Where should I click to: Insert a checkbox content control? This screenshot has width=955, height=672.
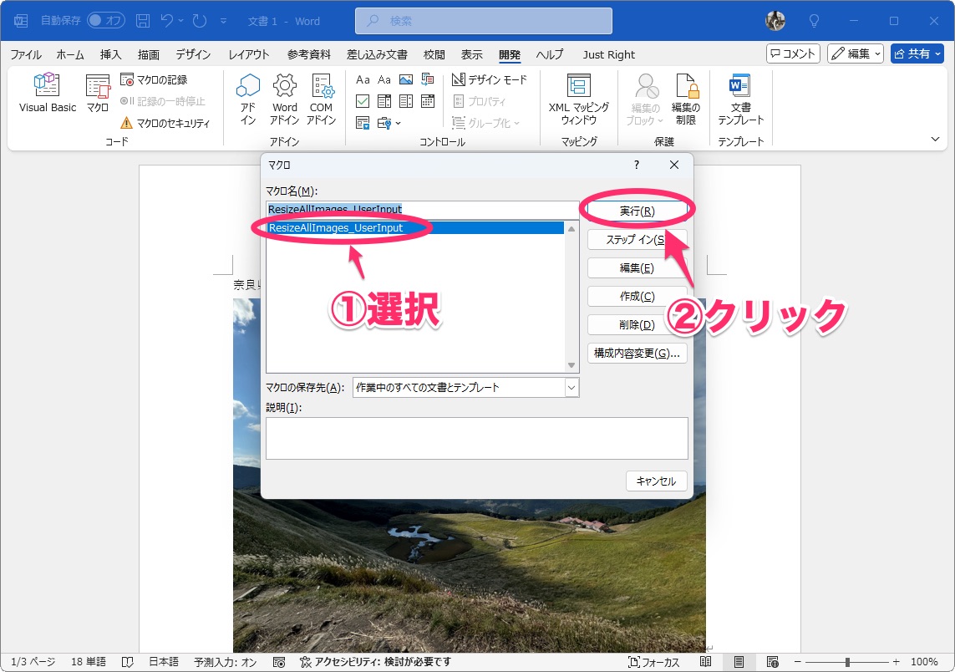363,100
